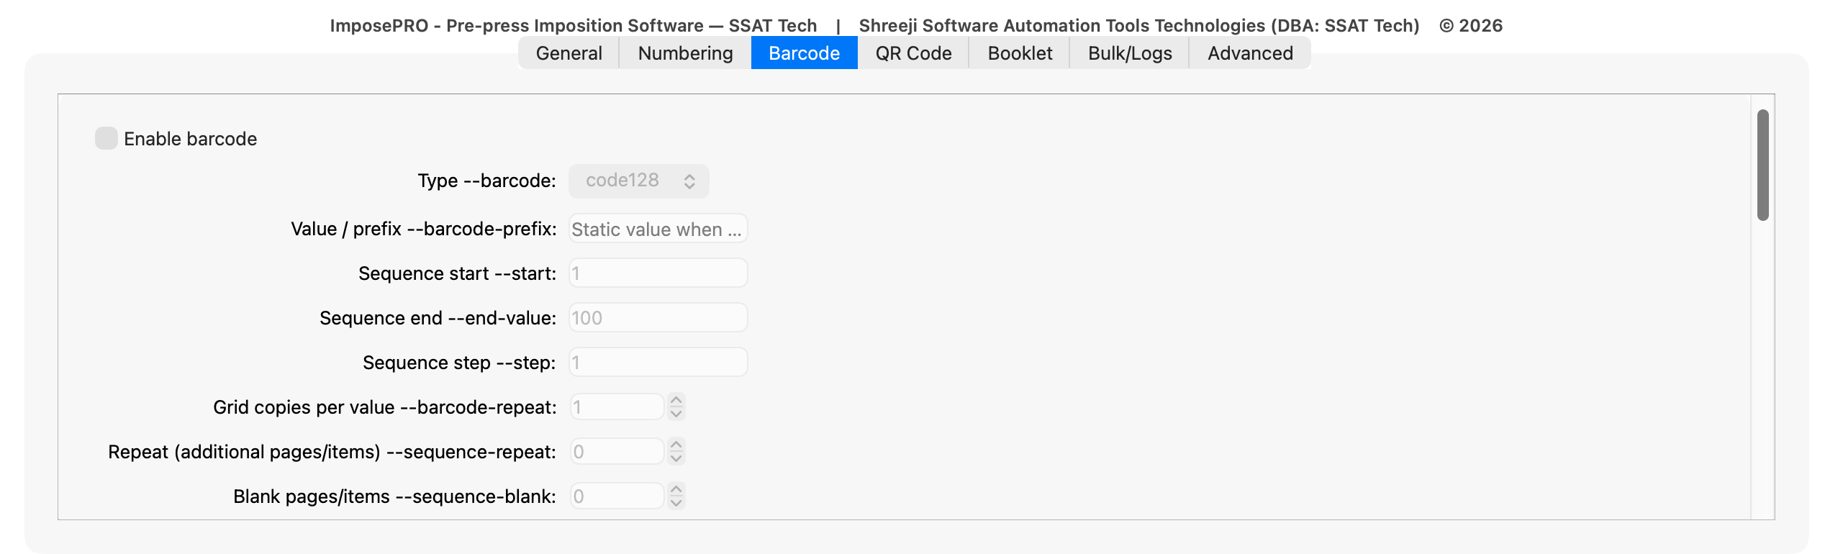Click the Value / prefix barcode-prefix field
Image resolution: width=1825 pixels, height=554 pixels.
658,229
